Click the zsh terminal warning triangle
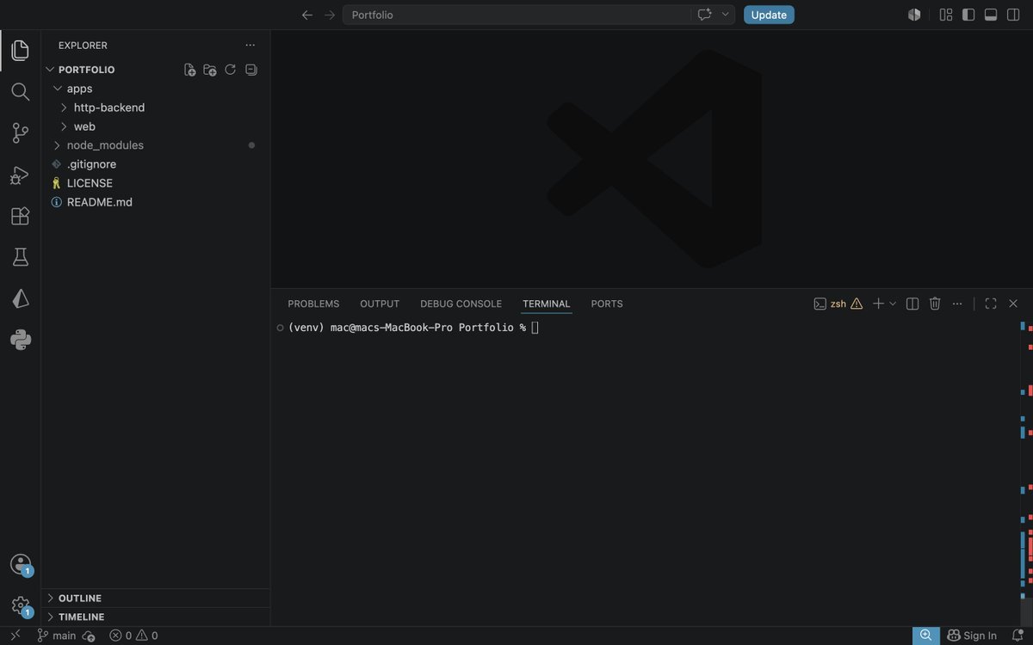The width and height of the screenshot is (1033, 645). [857, 304]
